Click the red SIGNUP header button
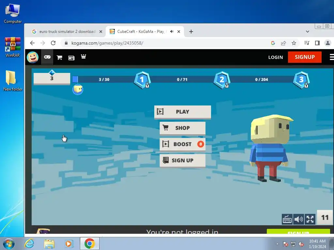 tap(305, 57)
